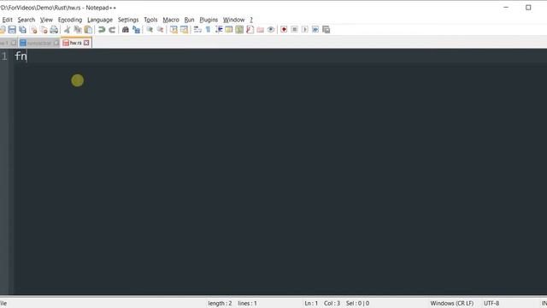
Task: Click the Redo arrow icon
Action: [x=112, y=30]
